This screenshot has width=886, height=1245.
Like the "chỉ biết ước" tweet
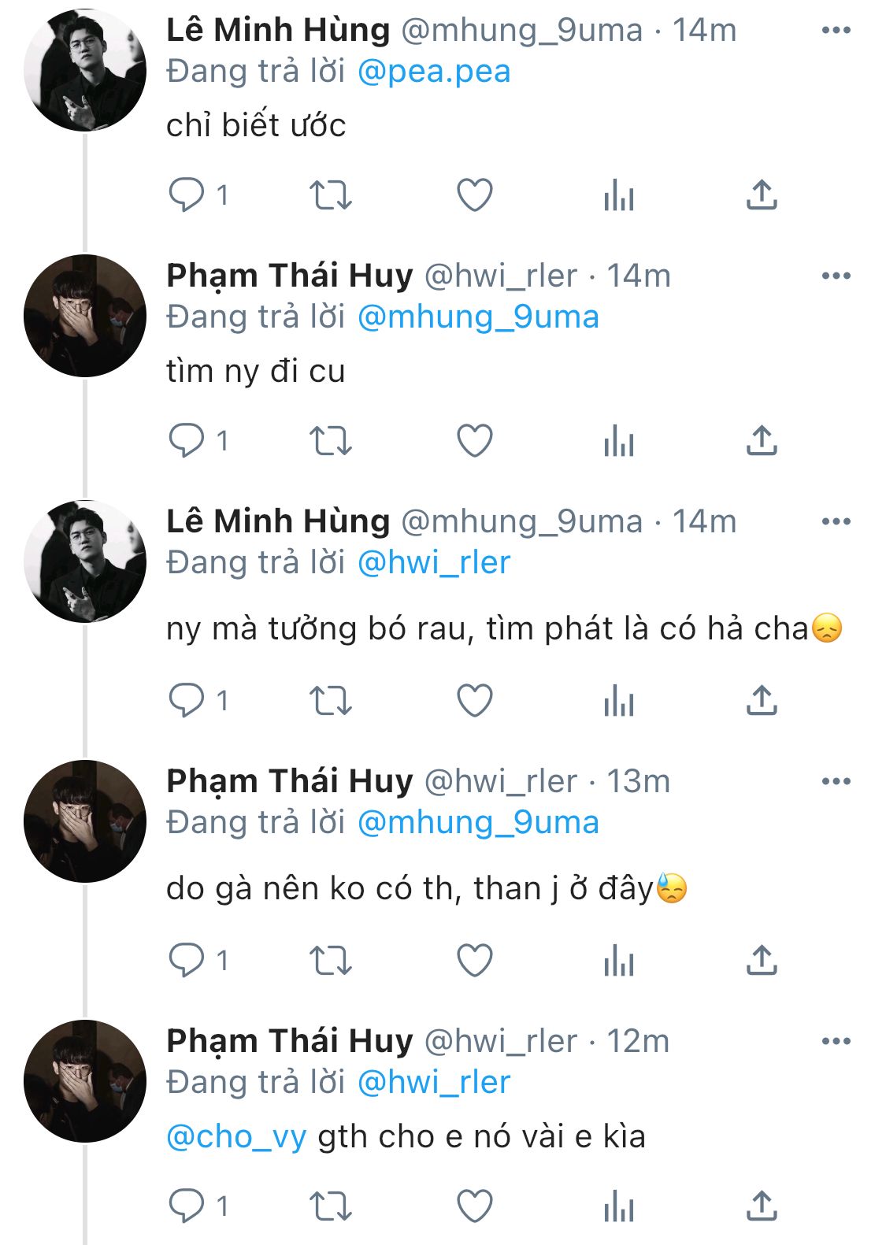(x=475, y=195)
